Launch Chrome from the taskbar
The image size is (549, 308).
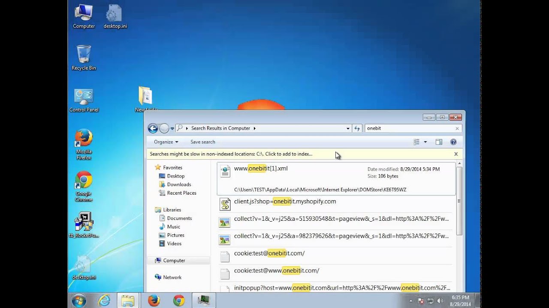tap(179, 301)
